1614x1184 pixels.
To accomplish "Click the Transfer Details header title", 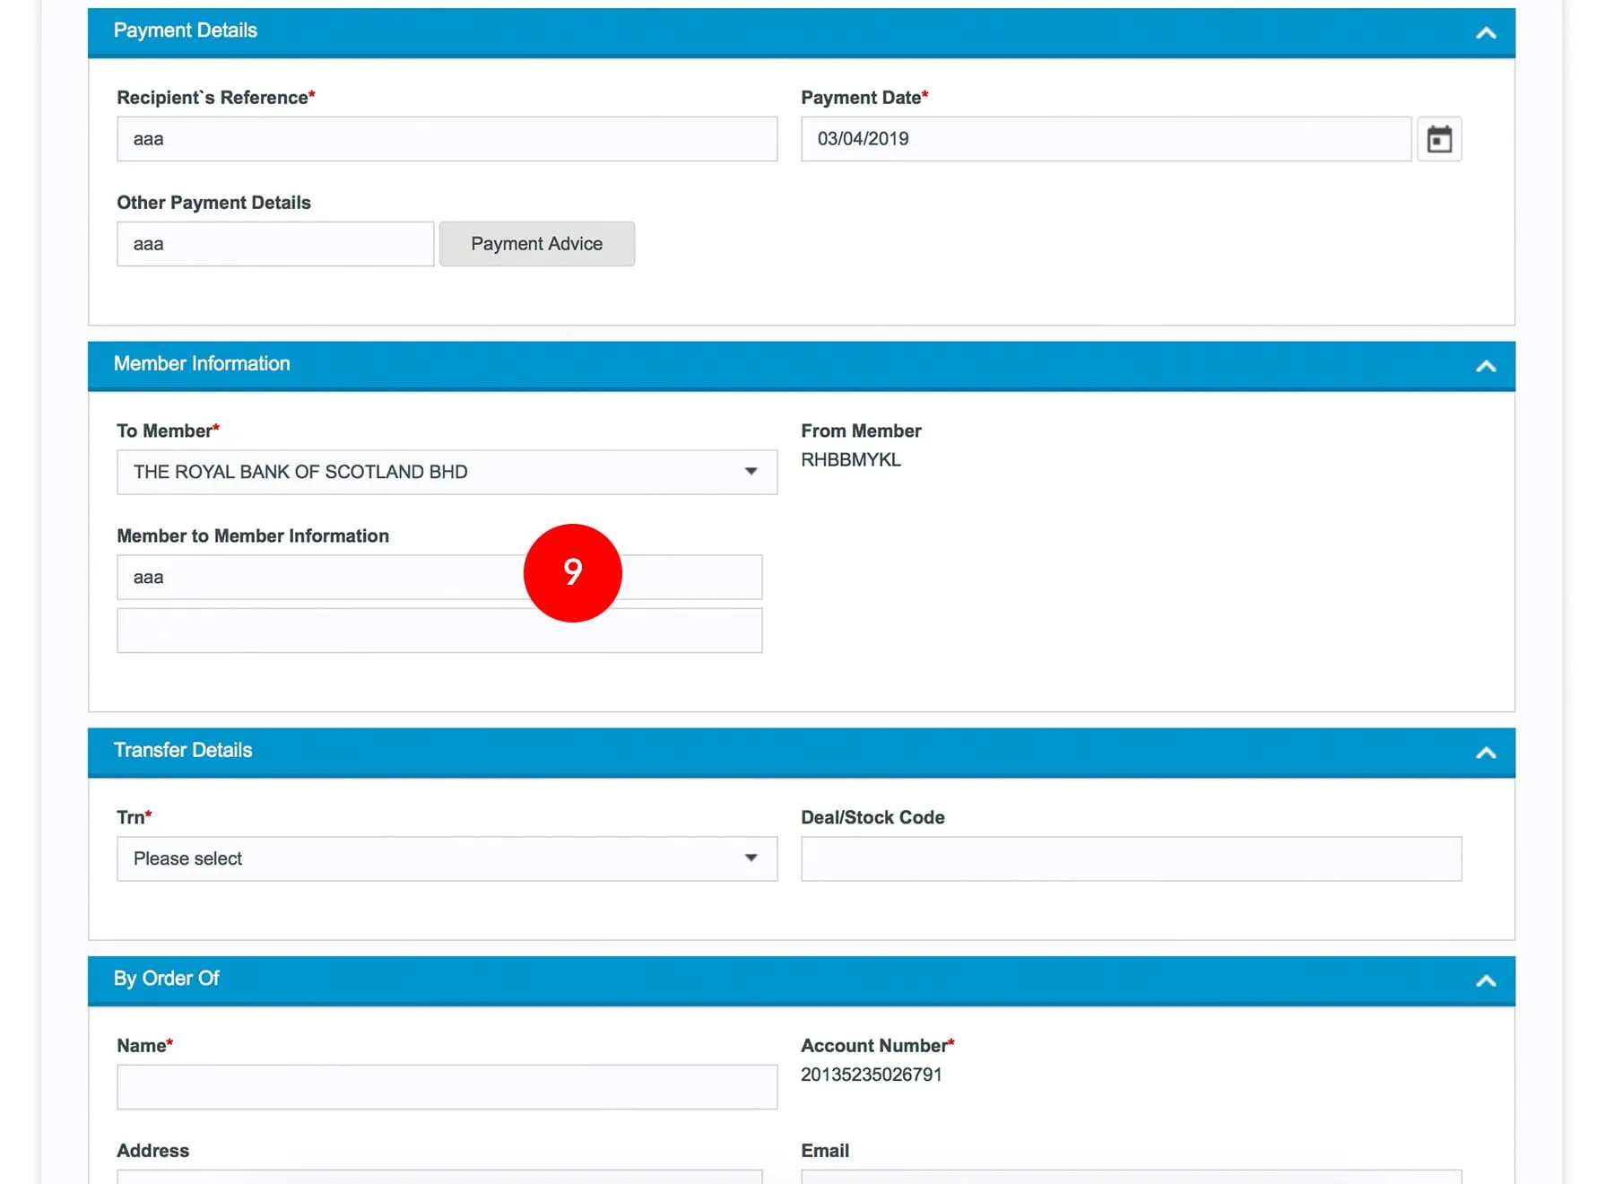I will [183, 750].
